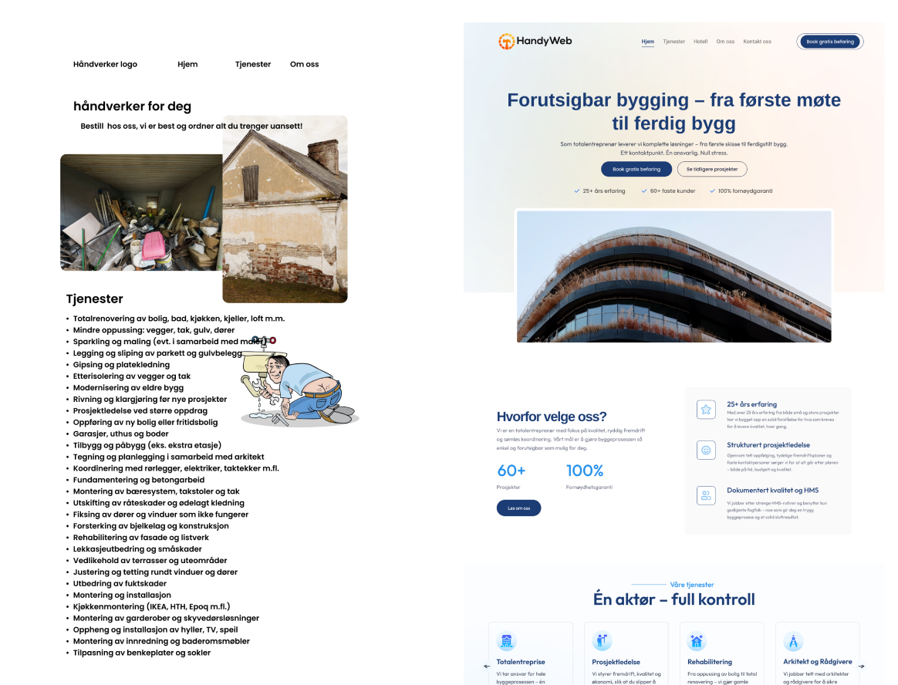Image resolution: width=898 pixels, height=685 pixels.
Task: Click the Rehabilitering card title
Action: [x=710, y=662]
